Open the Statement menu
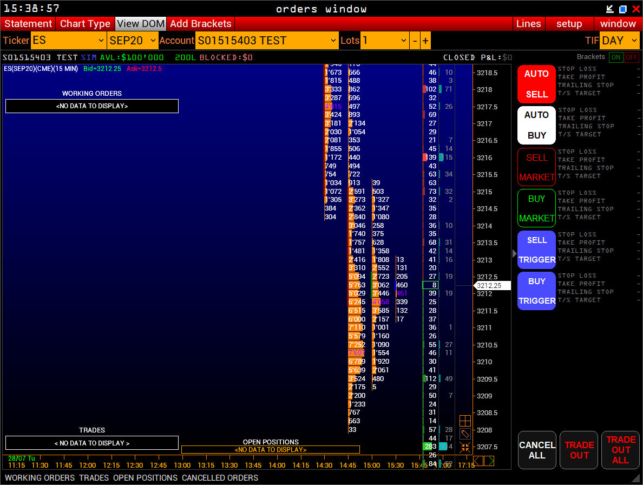643x485 pixels. pyautogui.click(x=28, y=24)
